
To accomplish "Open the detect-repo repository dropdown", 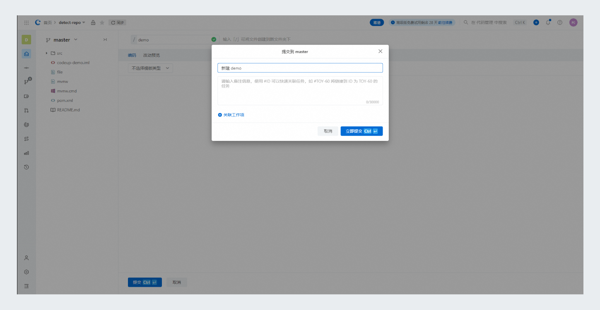I will click(72, 22).
